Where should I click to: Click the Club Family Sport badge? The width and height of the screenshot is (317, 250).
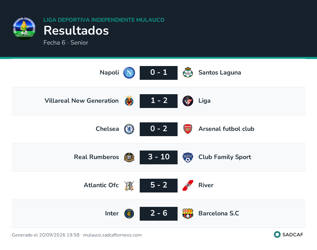point(188,157)
